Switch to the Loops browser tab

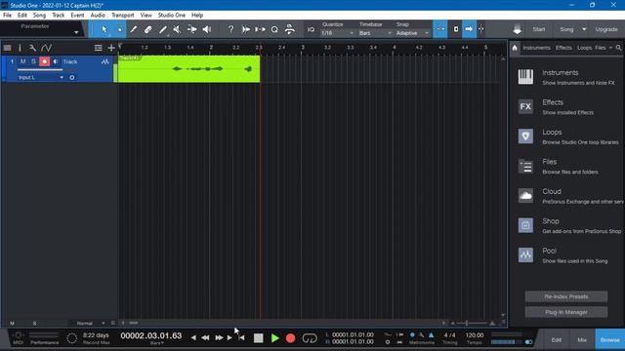(584, 48)
